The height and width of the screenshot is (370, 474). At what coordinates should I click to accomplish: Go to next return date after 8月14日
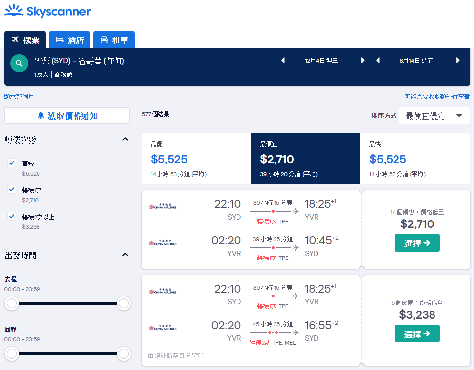pyautogui.click(x=458, y=60)
